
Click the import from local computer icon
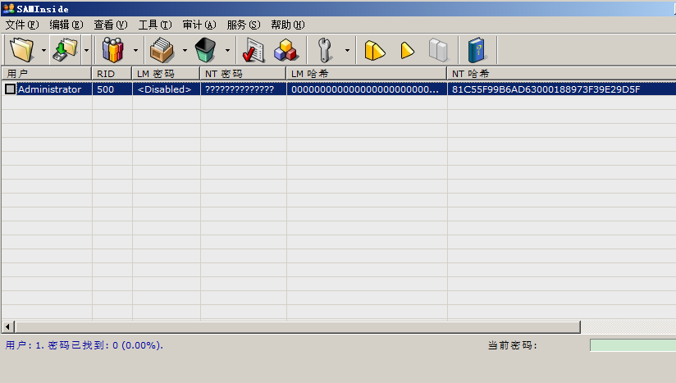[65, 50]
